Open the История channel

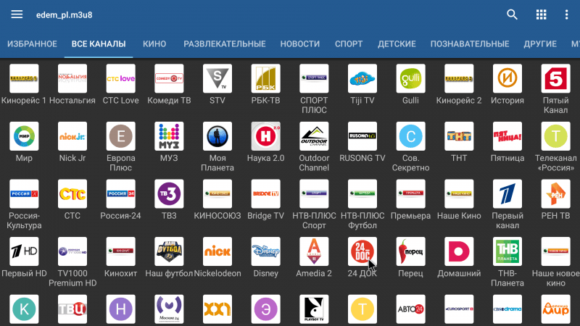pyautogui.click(x=507, y=78)
